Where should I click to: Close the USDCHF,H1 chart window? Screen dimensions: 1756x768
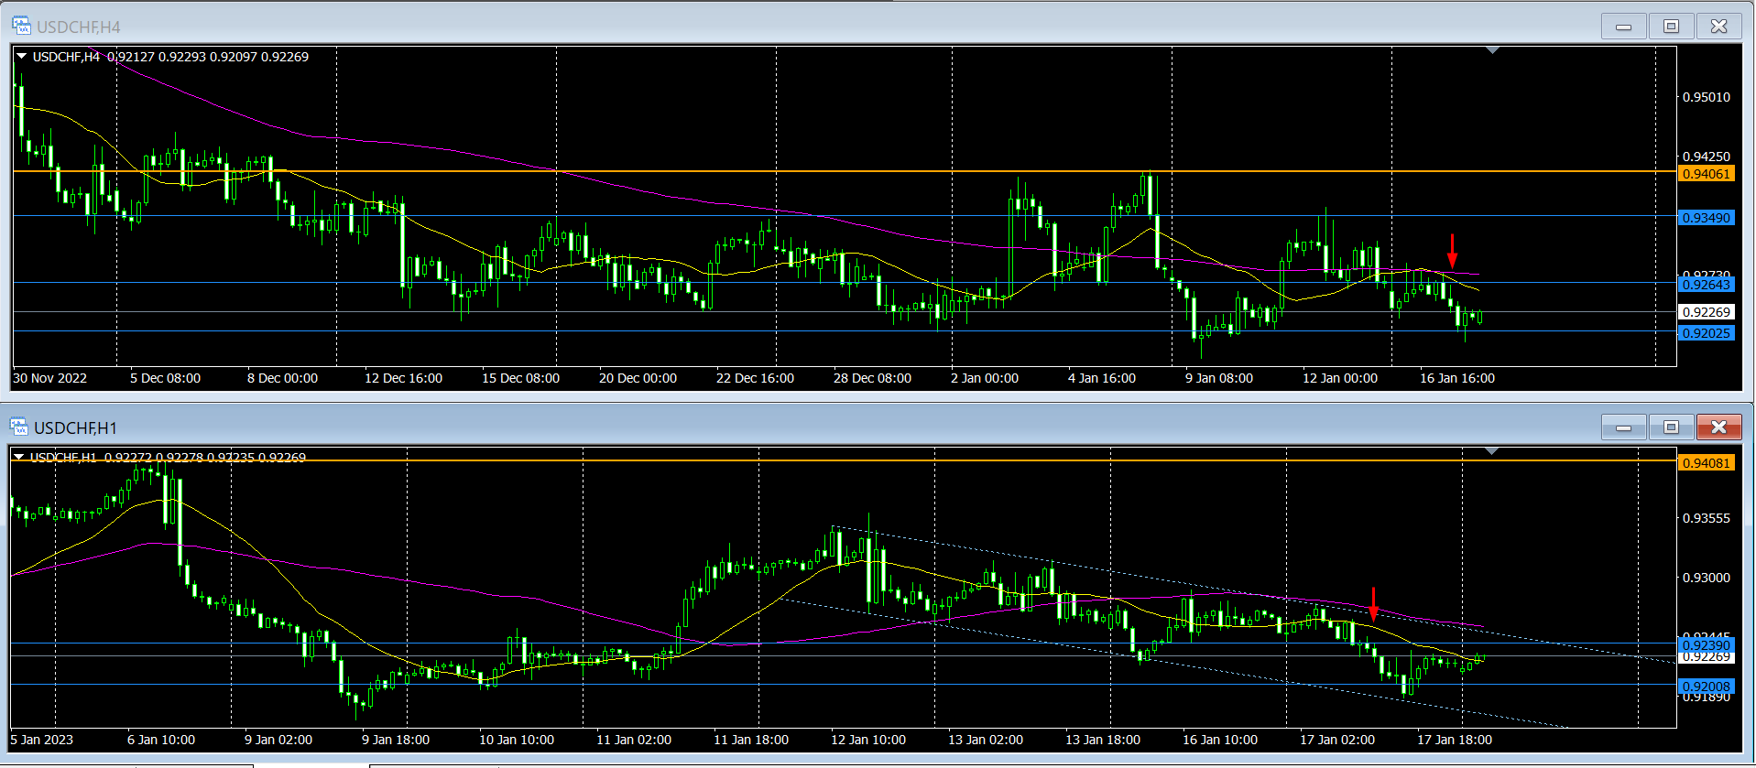pos(1719,427)
